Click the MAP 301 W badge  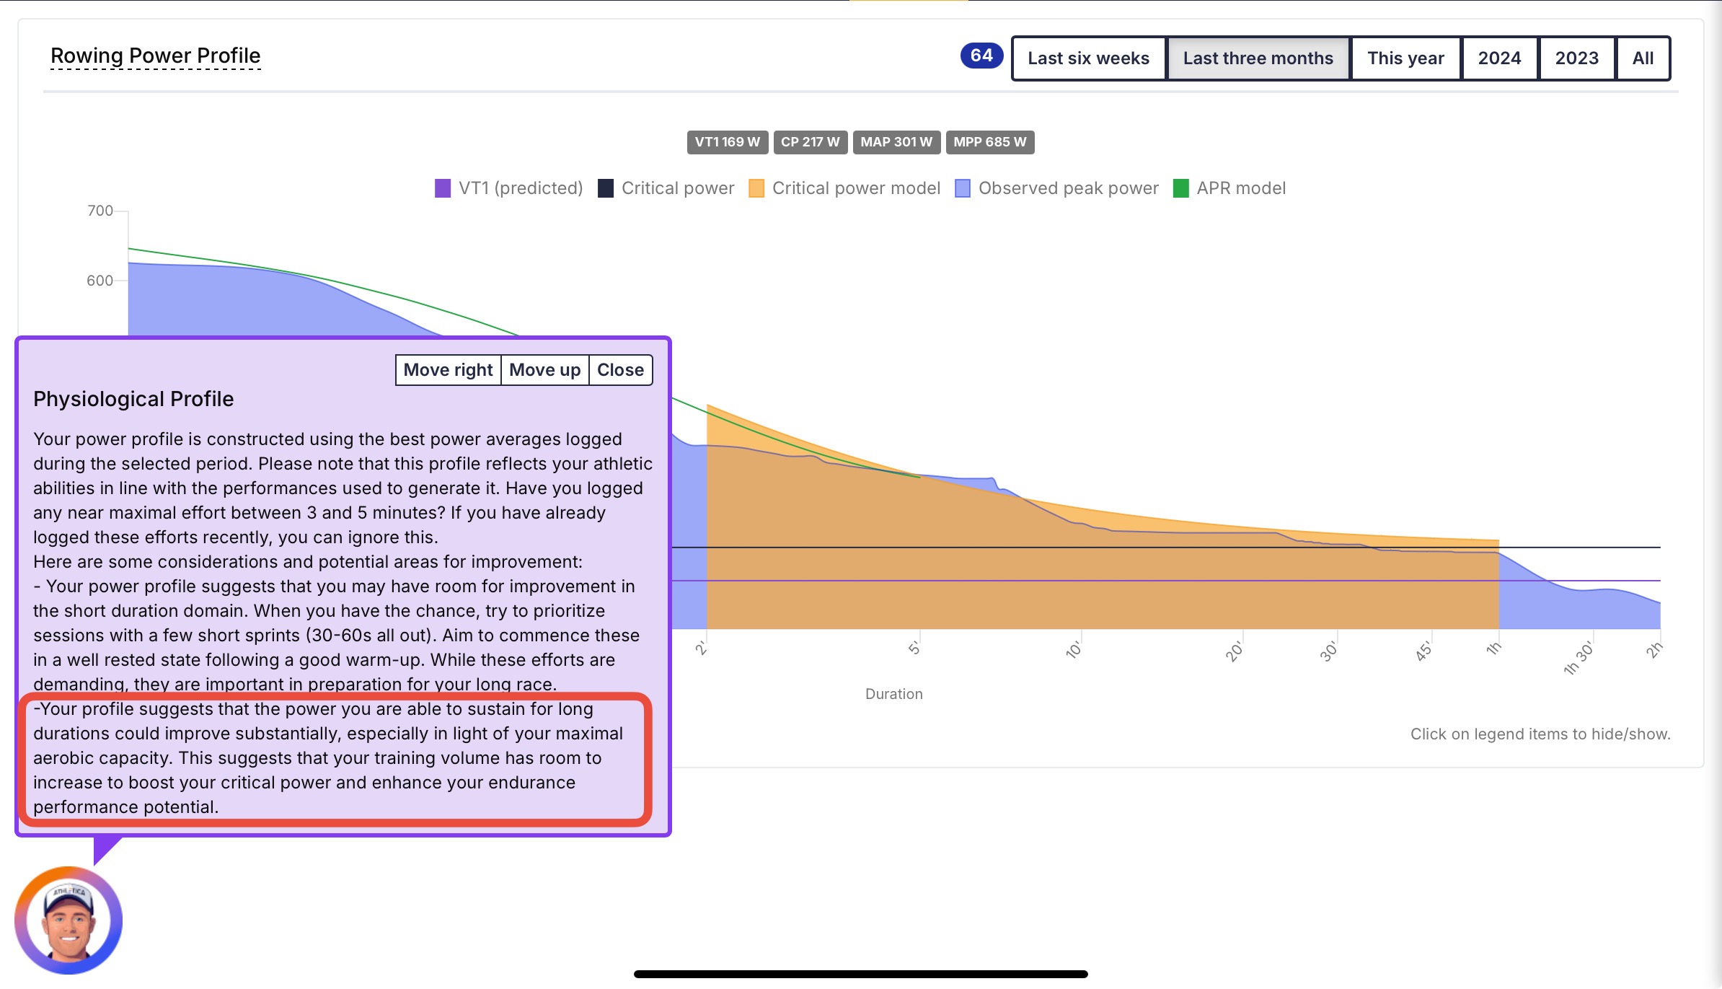pos(896,142)
